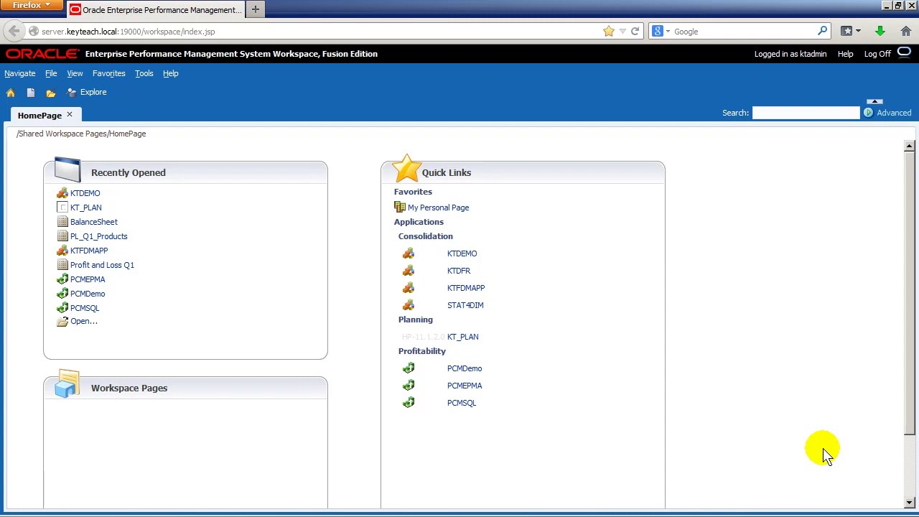Open URL history dropdown arrow
Screen dimensions: 919x517
click(x=622, y=32)
